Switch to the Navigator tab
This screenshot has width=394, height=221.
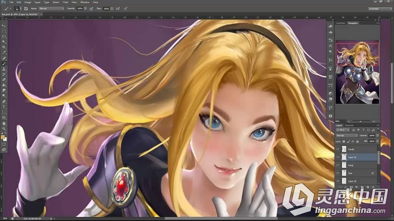(x=353, y=23)
